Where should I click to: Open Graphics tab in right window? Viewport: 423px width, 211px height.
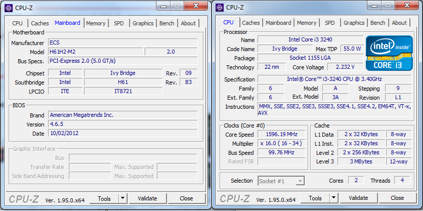point(354,23)
